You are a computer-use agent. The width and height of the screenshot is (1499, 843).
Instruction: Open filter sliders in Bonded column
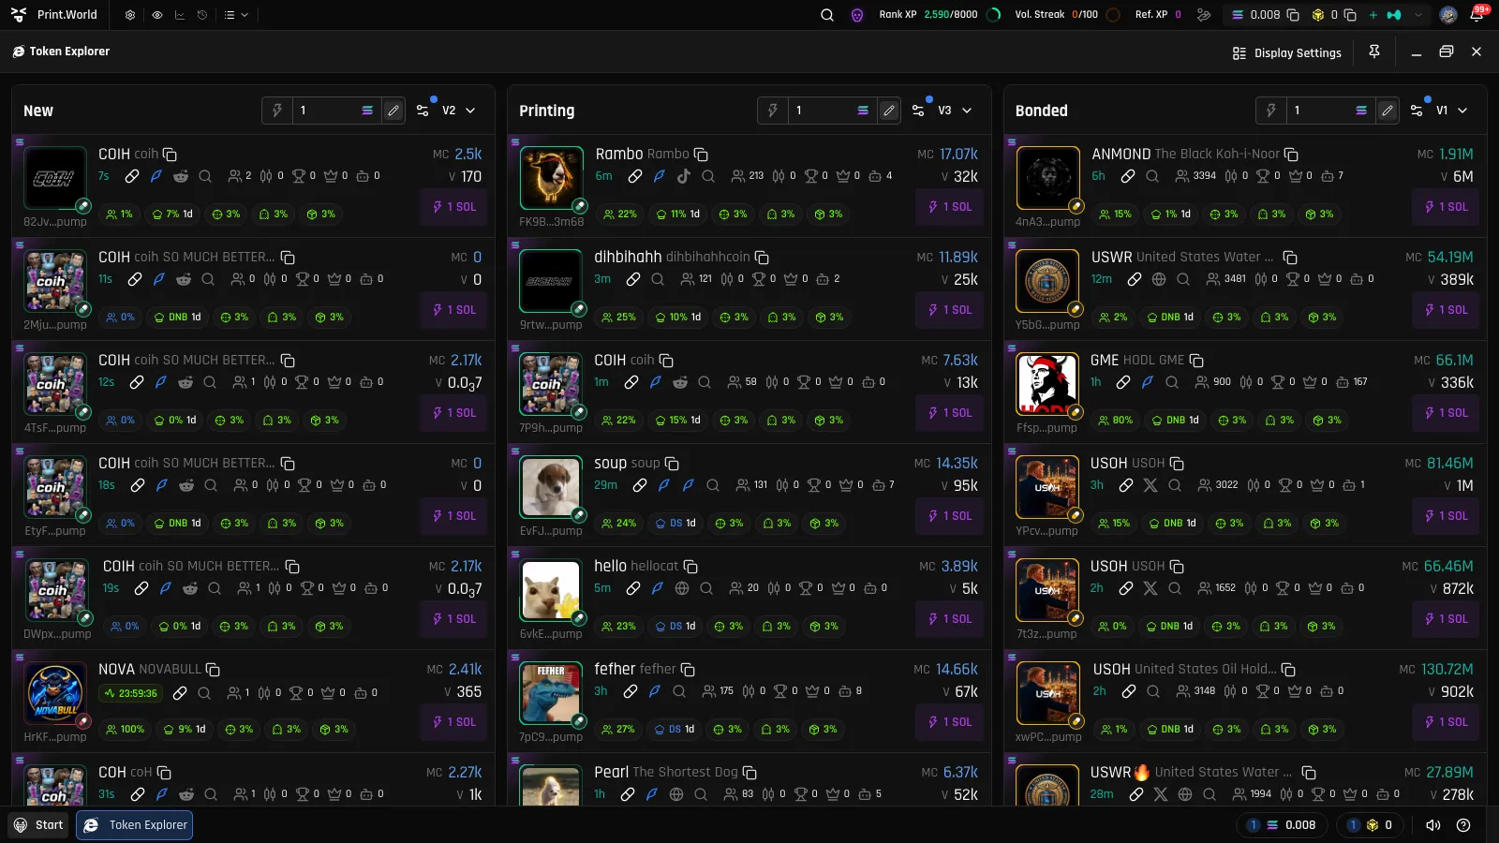(x=1417, y=111)
